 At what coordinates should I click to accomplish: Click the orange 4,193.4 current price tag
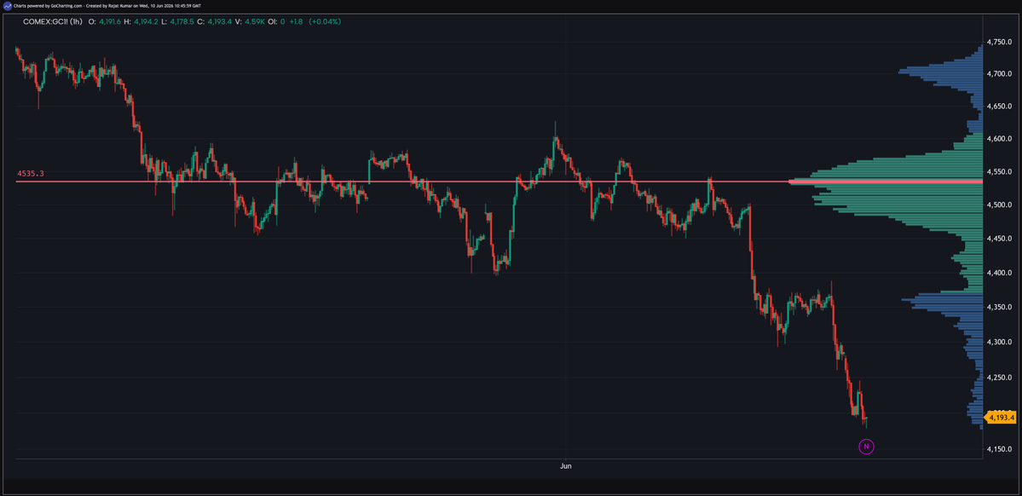[x=1002, y=417]
